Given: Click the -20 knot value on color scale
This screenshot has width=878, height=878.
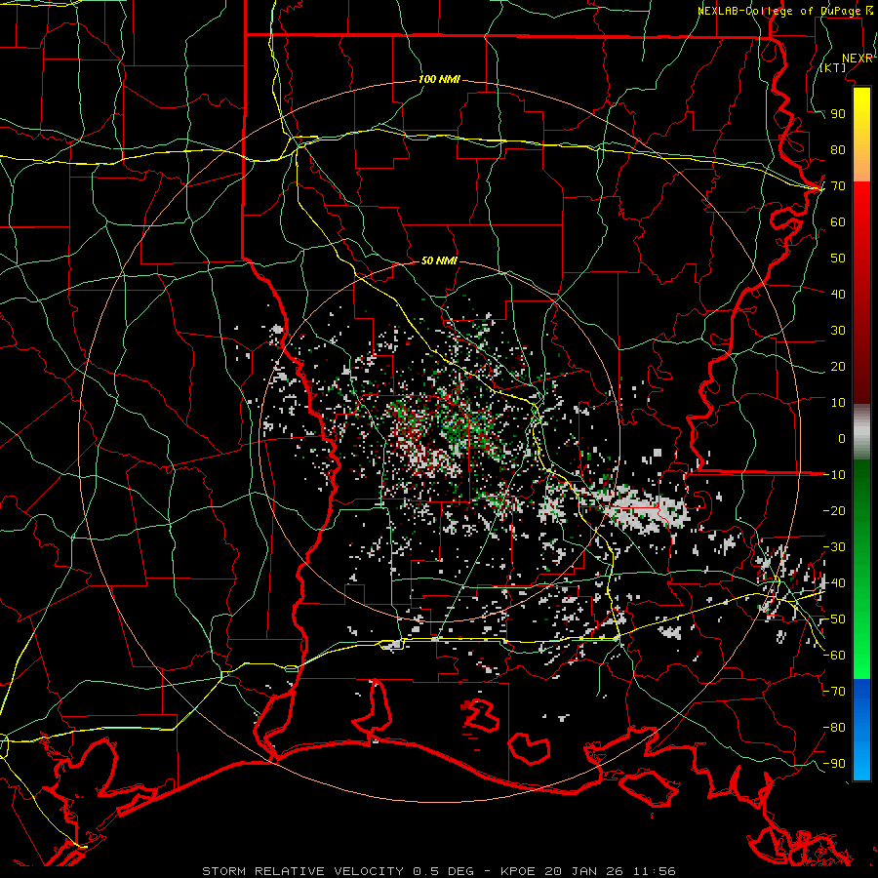Looking at the screenshot, I should [834, 510].
